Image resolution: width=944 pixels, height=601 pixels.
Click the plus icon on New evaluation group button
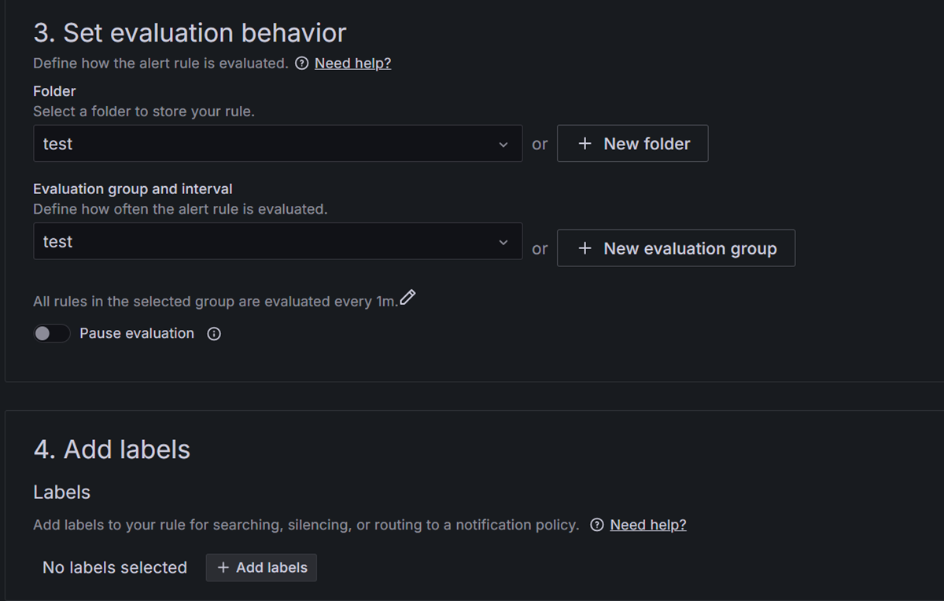pos(584,248)
